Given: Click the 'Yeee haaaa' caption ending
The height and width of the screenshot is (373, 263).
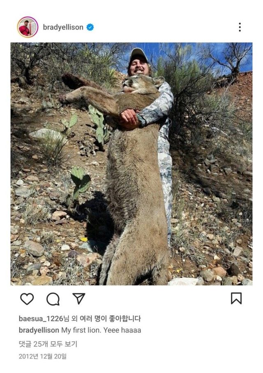Looking at the screenshot, I should pos(122,330).
